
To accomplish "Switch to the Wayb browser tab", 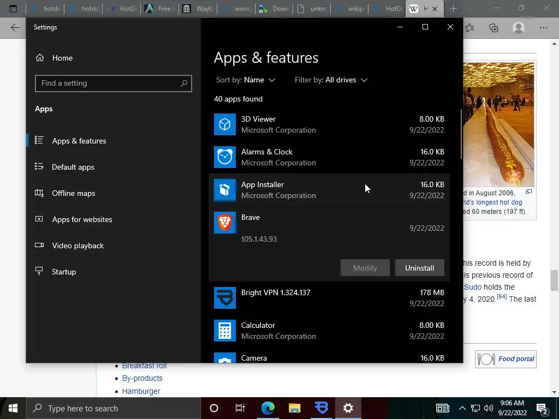I will pos(198,9).
